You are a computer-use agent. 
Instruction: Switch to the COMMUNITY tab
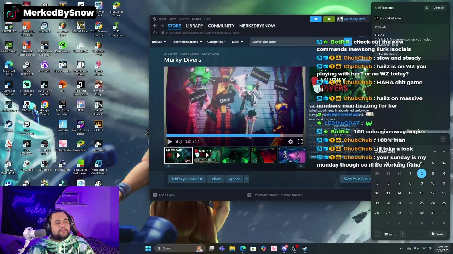(x=221, y=26)
